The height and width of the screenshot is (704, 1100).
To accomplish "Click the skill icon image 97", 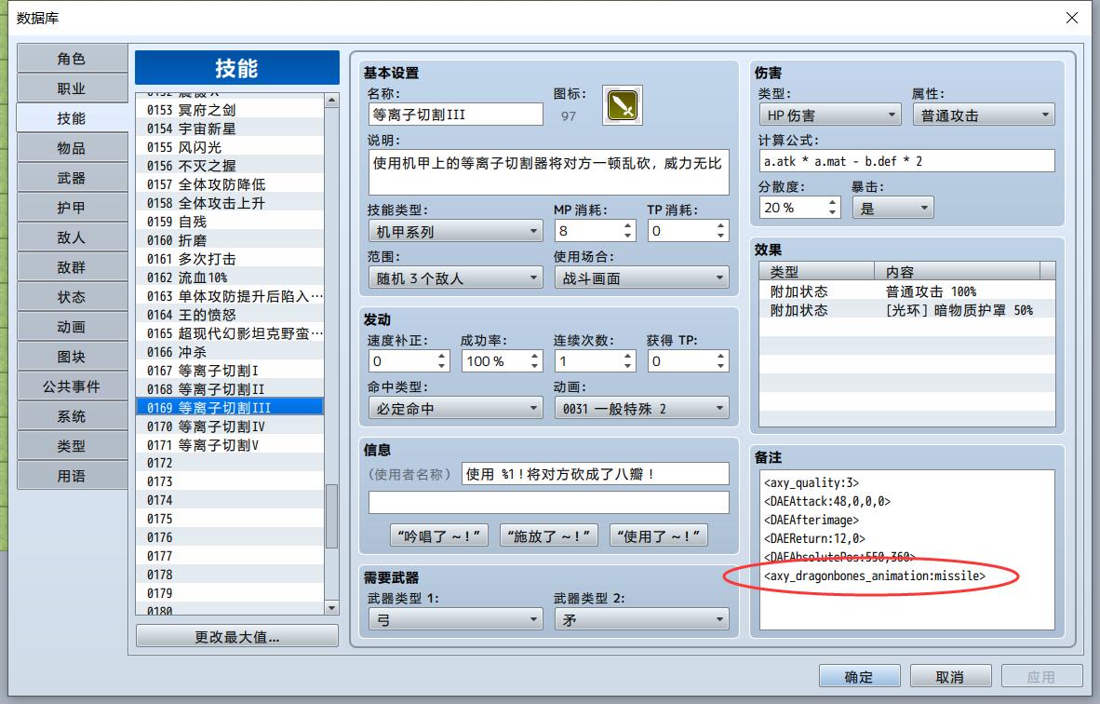I will pos(623,106).
